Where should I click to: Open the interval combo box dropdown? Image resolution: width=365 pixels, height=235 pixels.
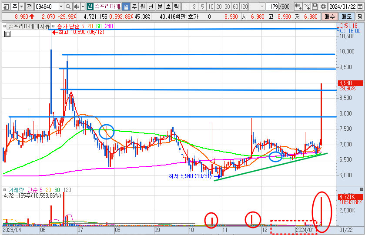pos(262,7)
